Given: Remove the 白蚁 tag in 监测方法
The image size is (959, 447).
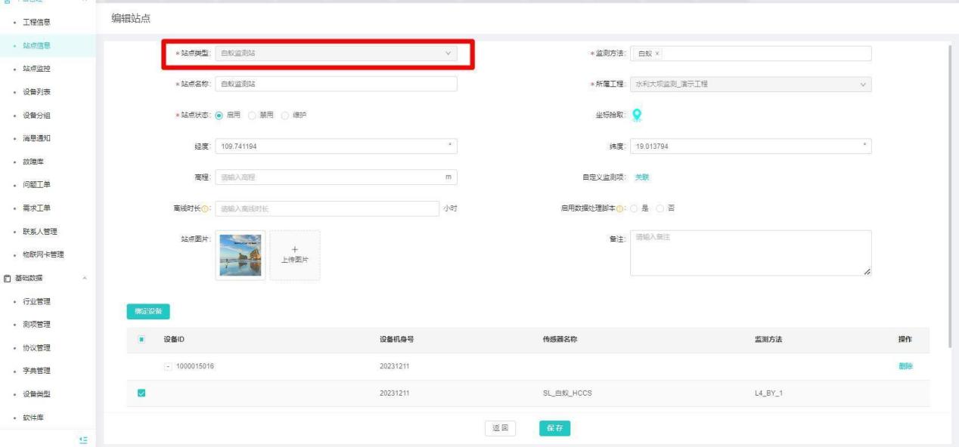Looking at the screenshot, I should [x=657, y=54].
